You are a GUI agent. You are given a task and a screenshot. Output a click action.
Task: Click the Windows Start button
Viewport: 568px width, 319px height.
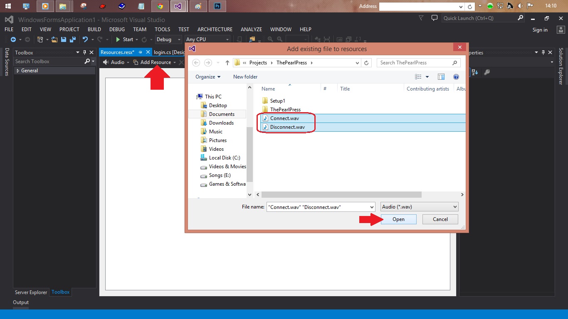[x=8, y=6]
